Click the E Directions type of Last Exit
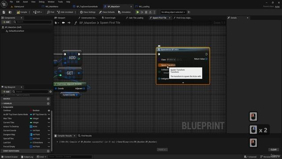 click(x=36, y=143)
